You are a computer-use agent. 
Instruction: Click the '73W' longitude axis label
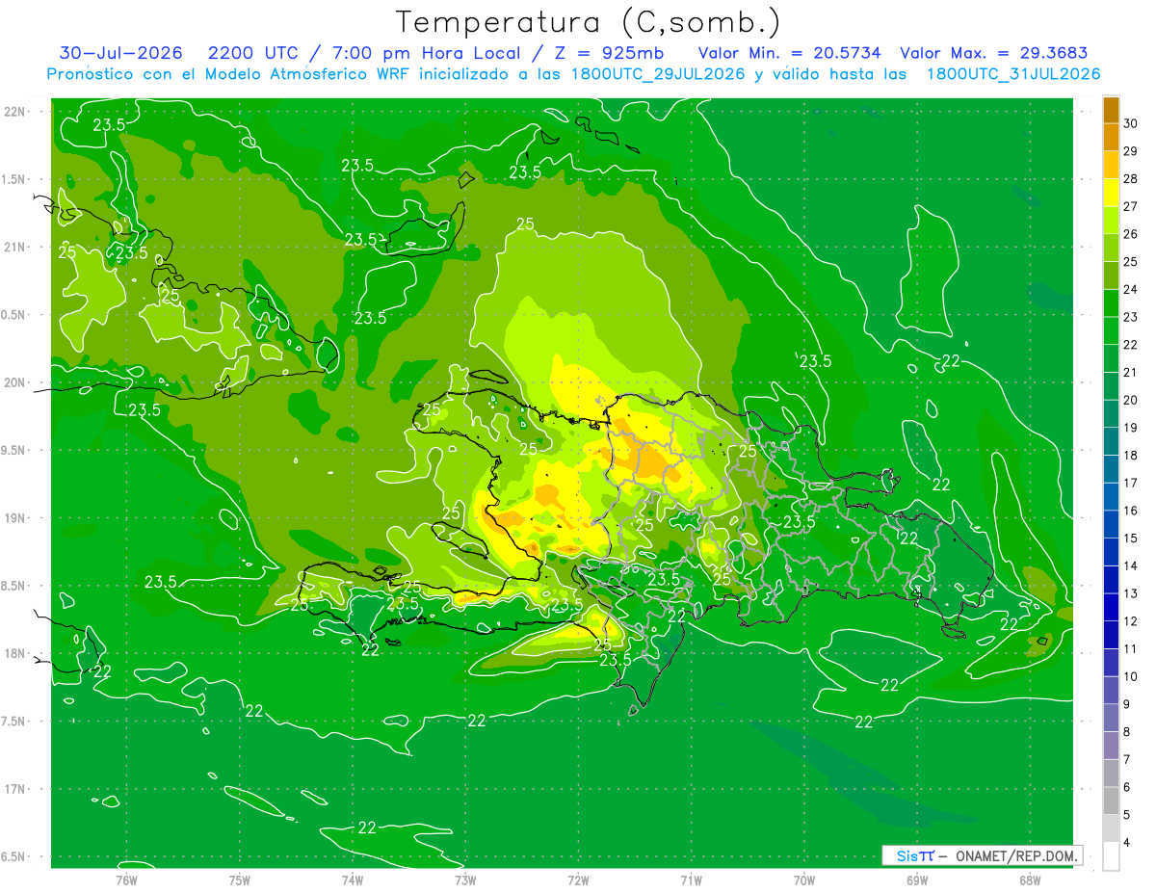[x=465, y=880]
